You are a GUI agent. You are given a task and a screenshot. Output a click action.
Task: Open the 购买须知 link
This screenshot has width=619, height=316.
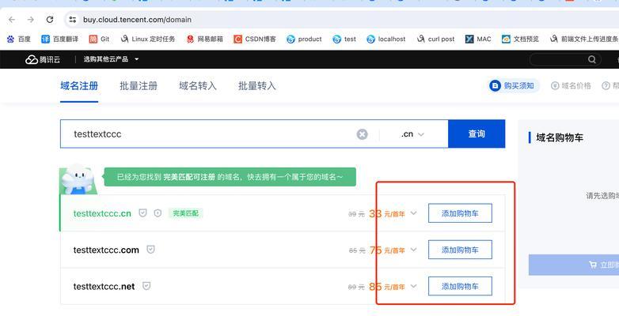click(x=511, y=85)
